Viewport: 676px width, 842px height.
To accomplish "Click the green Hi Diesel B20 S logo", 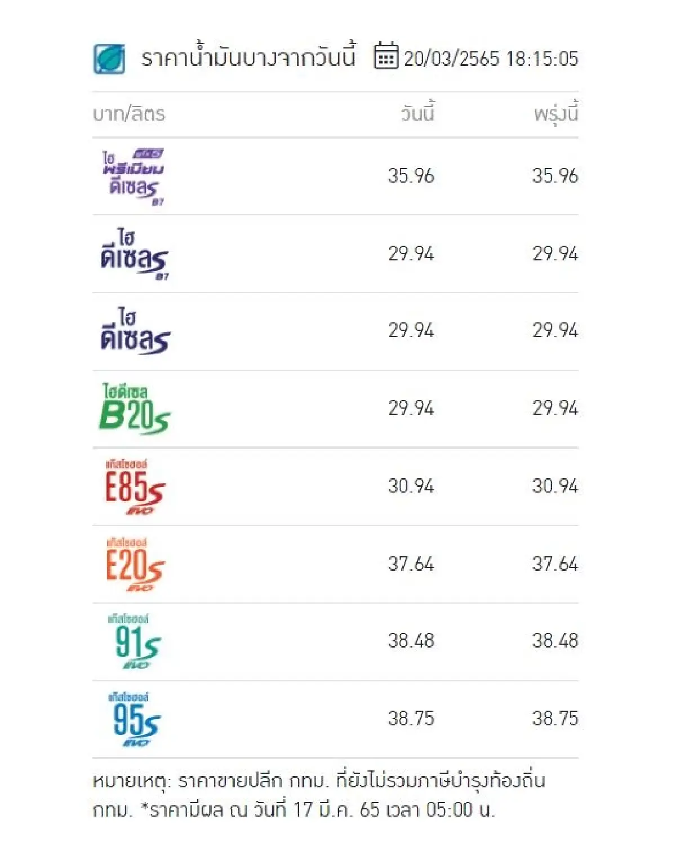I will (x=134, y=410).
